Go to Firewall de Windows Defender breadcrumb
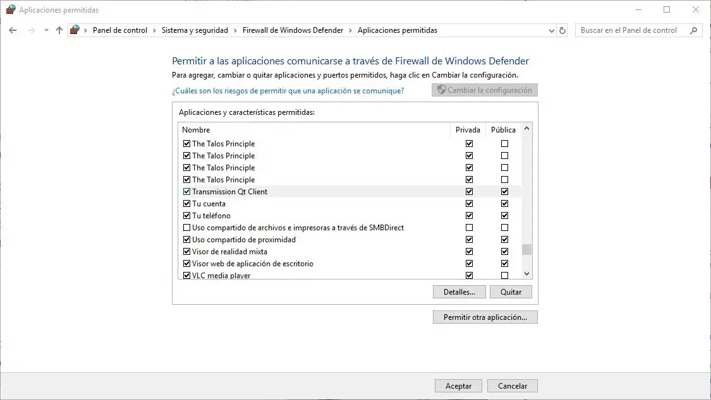 293,30
